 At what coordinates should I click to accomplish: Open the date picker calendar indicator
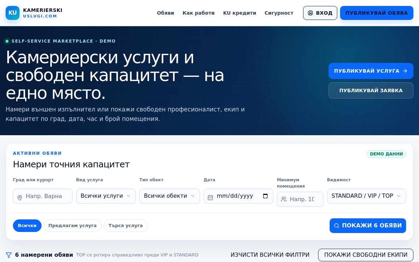(265, 196)
